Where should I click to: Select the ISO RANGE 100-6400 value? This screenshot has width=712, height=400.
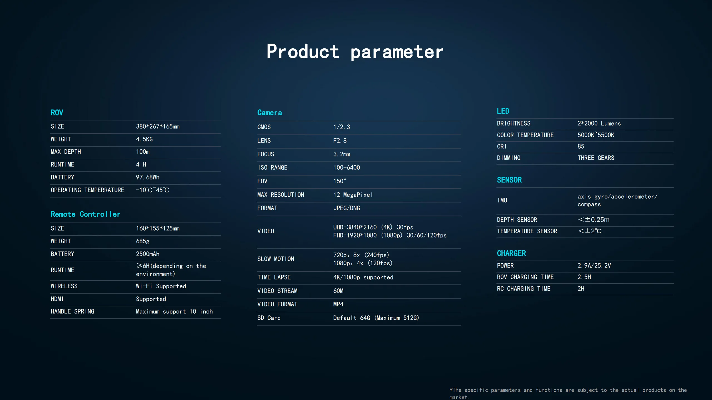point(347,167)
